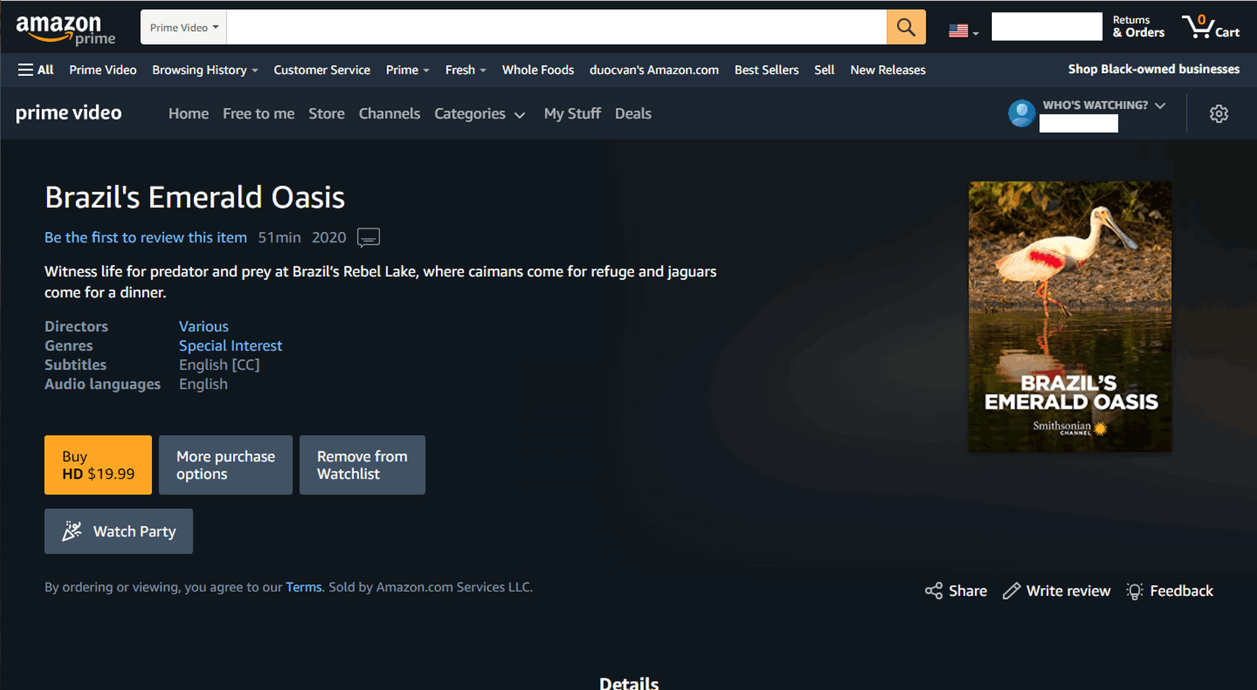Click the blue profile avatar icon
The image size is (1257, 690).
click(1021, 113)
